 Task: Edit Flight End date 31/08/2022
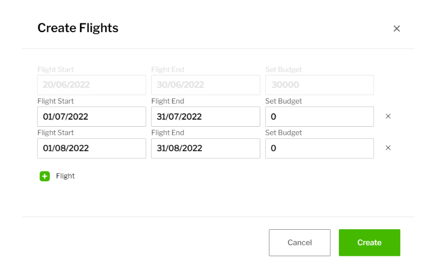tap(205, 148)
